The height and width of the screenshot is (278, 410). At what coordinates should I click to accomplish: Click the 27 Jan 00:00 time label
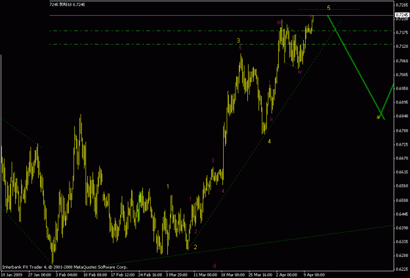pyautogui.click(x=39, y=275)
